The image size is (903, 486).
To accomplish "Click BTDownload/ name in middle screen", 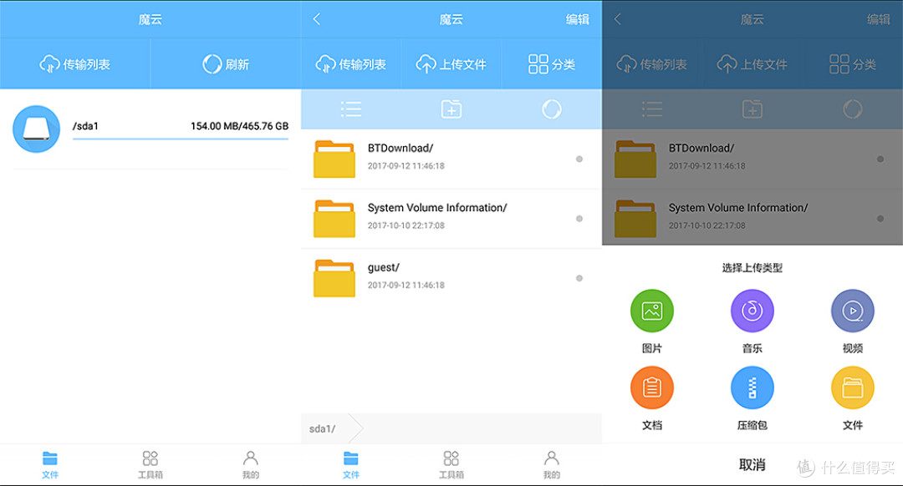I will pyautogui.click(x=400, y=148).
